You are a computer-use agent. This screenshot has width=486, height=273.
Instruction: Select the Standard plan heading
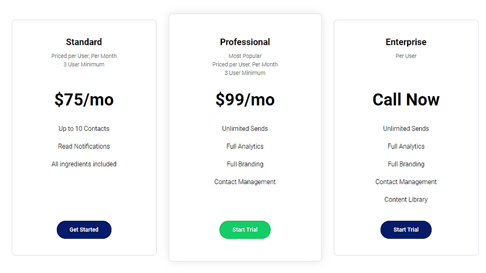click(84, 42)
